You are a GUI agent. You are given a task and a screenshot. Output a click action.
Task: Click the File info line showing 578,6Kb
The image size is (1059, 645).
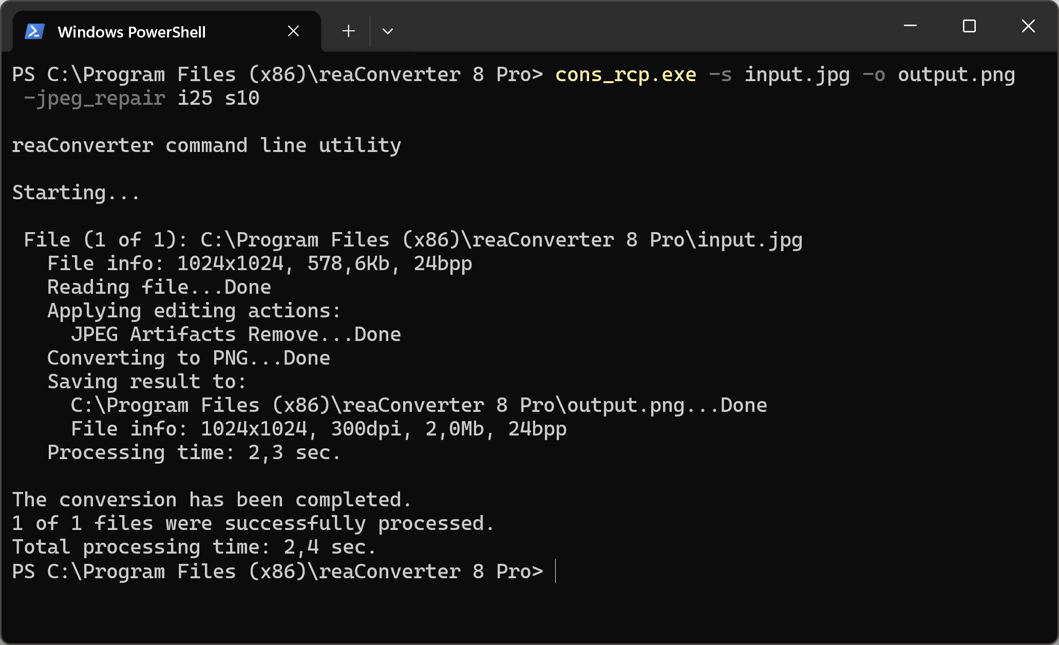[259, 263]
